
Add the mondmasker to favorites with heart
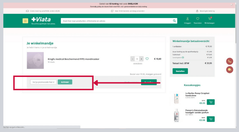(147, 59)
